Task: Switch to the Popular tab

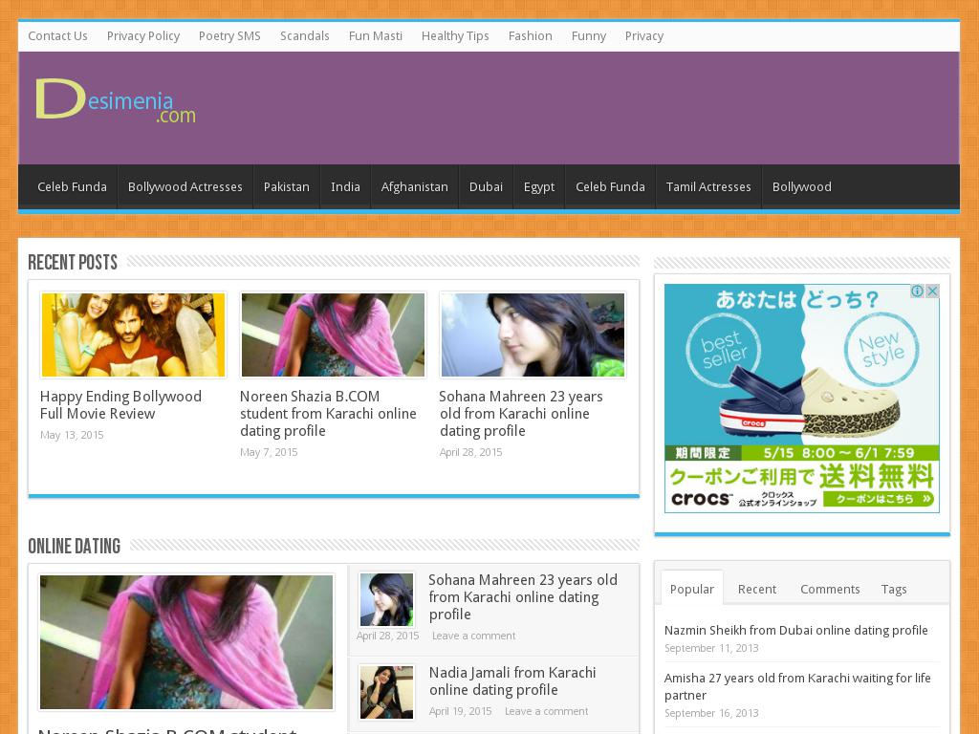Action: [x=692, y=589]
